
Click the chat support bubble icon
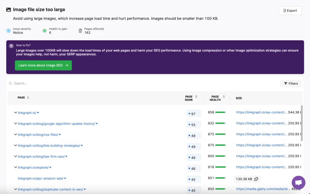coord(298,183)
